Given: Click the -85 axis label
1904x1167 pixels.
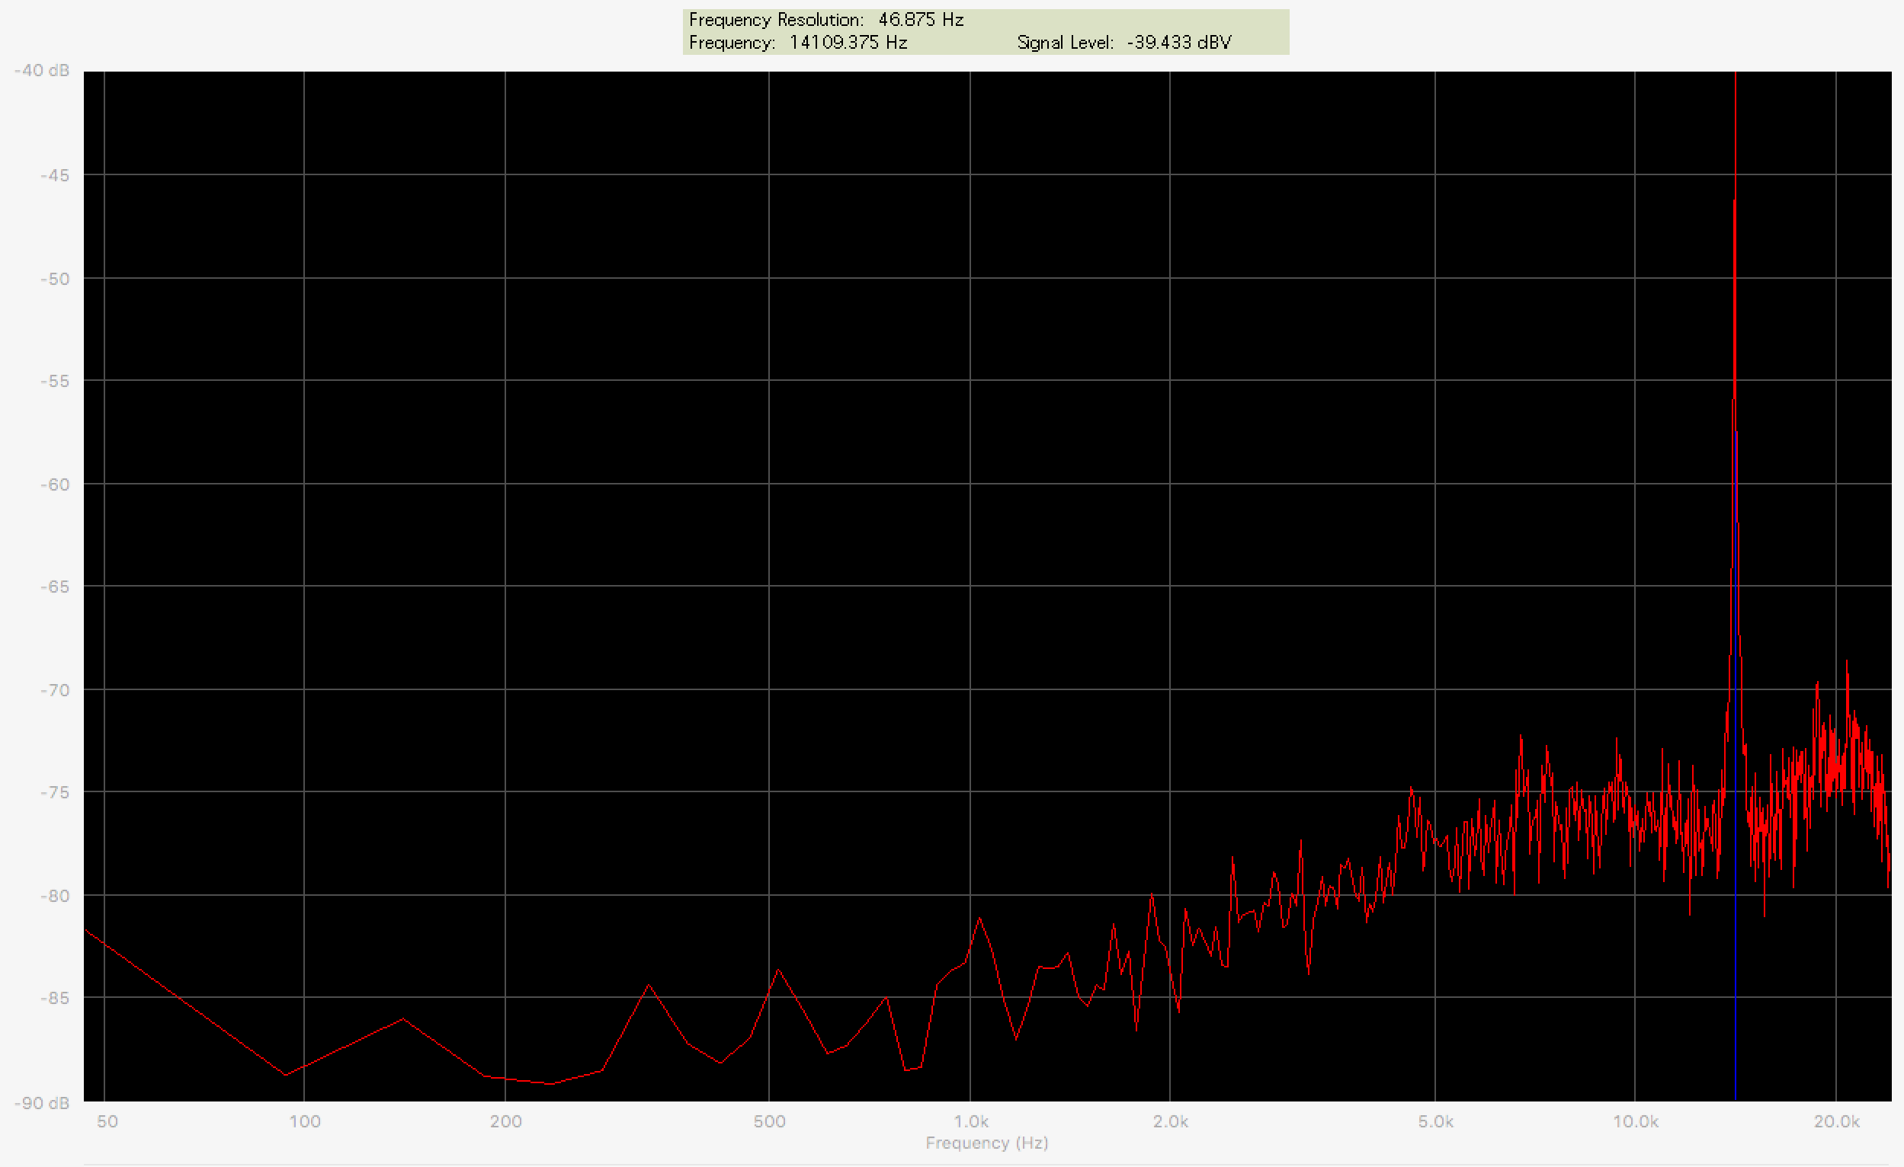Looking at the screenshot, I should point(55,999).
